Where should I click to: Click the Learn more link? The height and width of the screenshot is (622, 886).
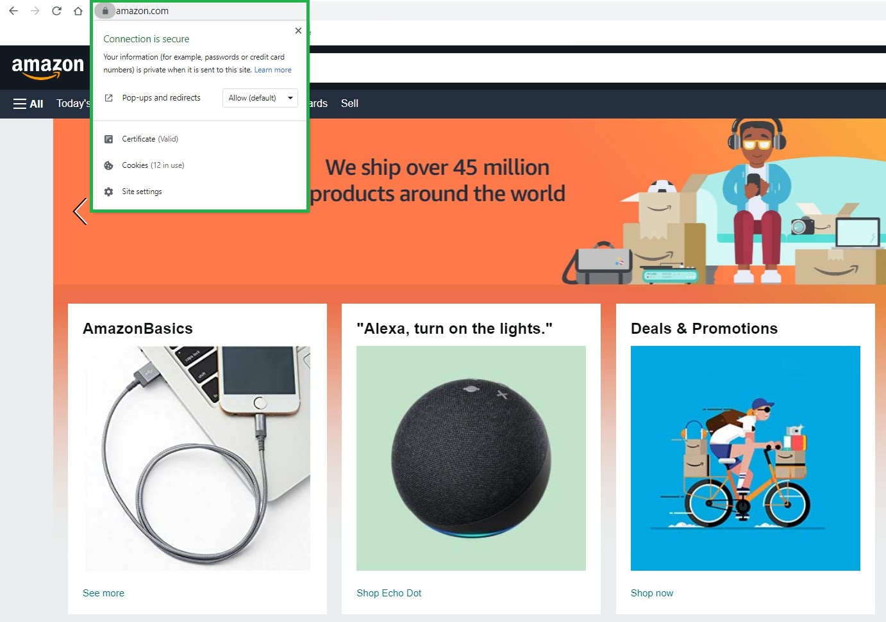[x=272, y=70]
